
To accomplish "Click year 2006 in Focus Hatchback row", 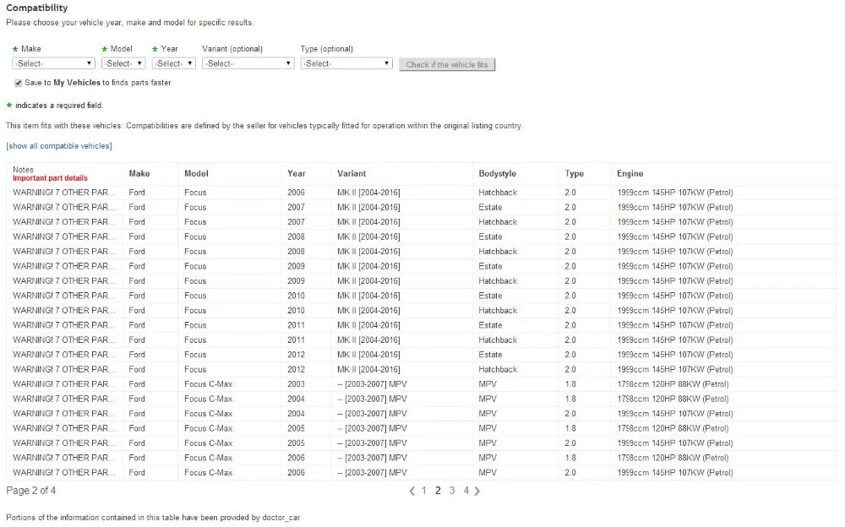I will [x=296, y=193].
